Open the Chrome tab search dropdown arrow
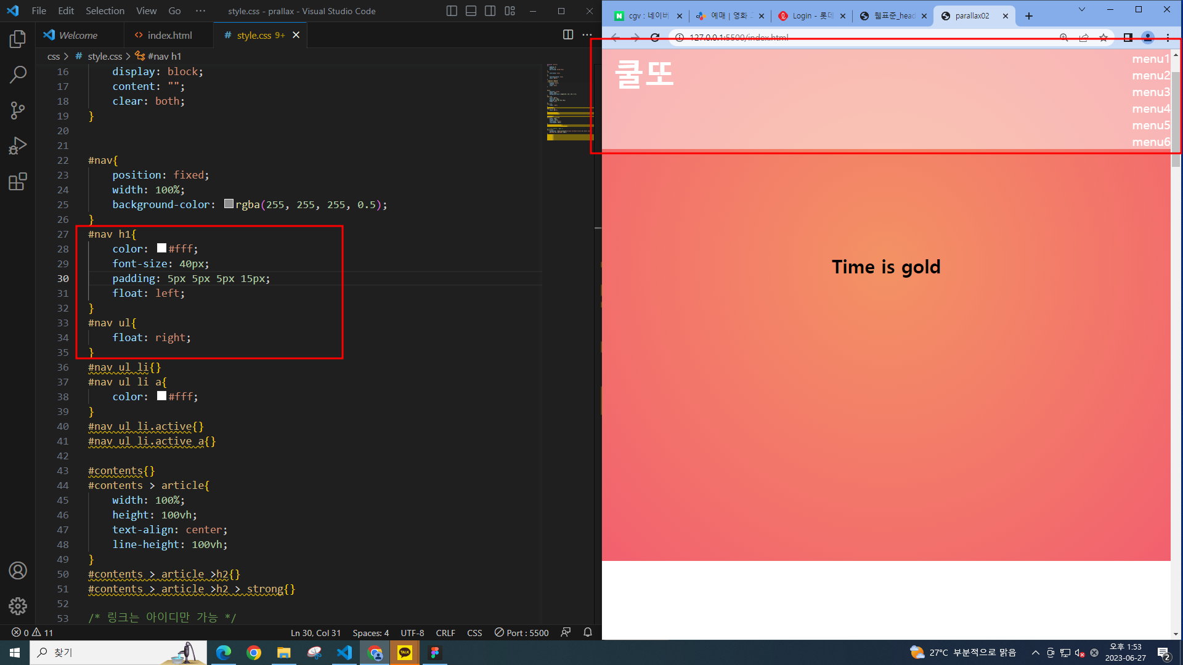The image size is (1183, 665). coord(1081,10)
